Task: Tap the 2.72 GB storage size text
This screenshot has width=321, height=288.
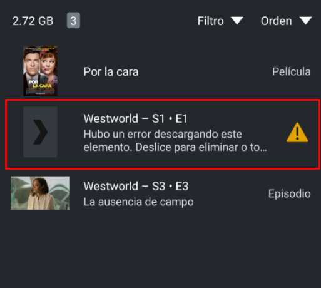Action: click(x=33, y=21)
